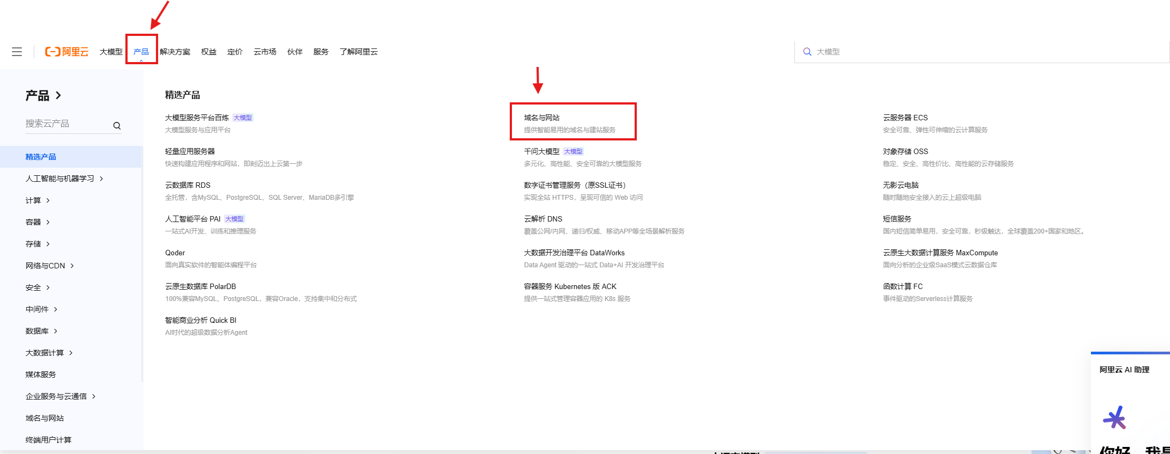
Task: Expand the 中间件 category
Action: pyautogui.click(x=41, y=309)
